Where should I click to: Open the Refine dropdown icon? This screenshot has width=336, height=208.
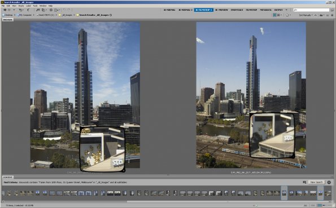coord(44,10)
